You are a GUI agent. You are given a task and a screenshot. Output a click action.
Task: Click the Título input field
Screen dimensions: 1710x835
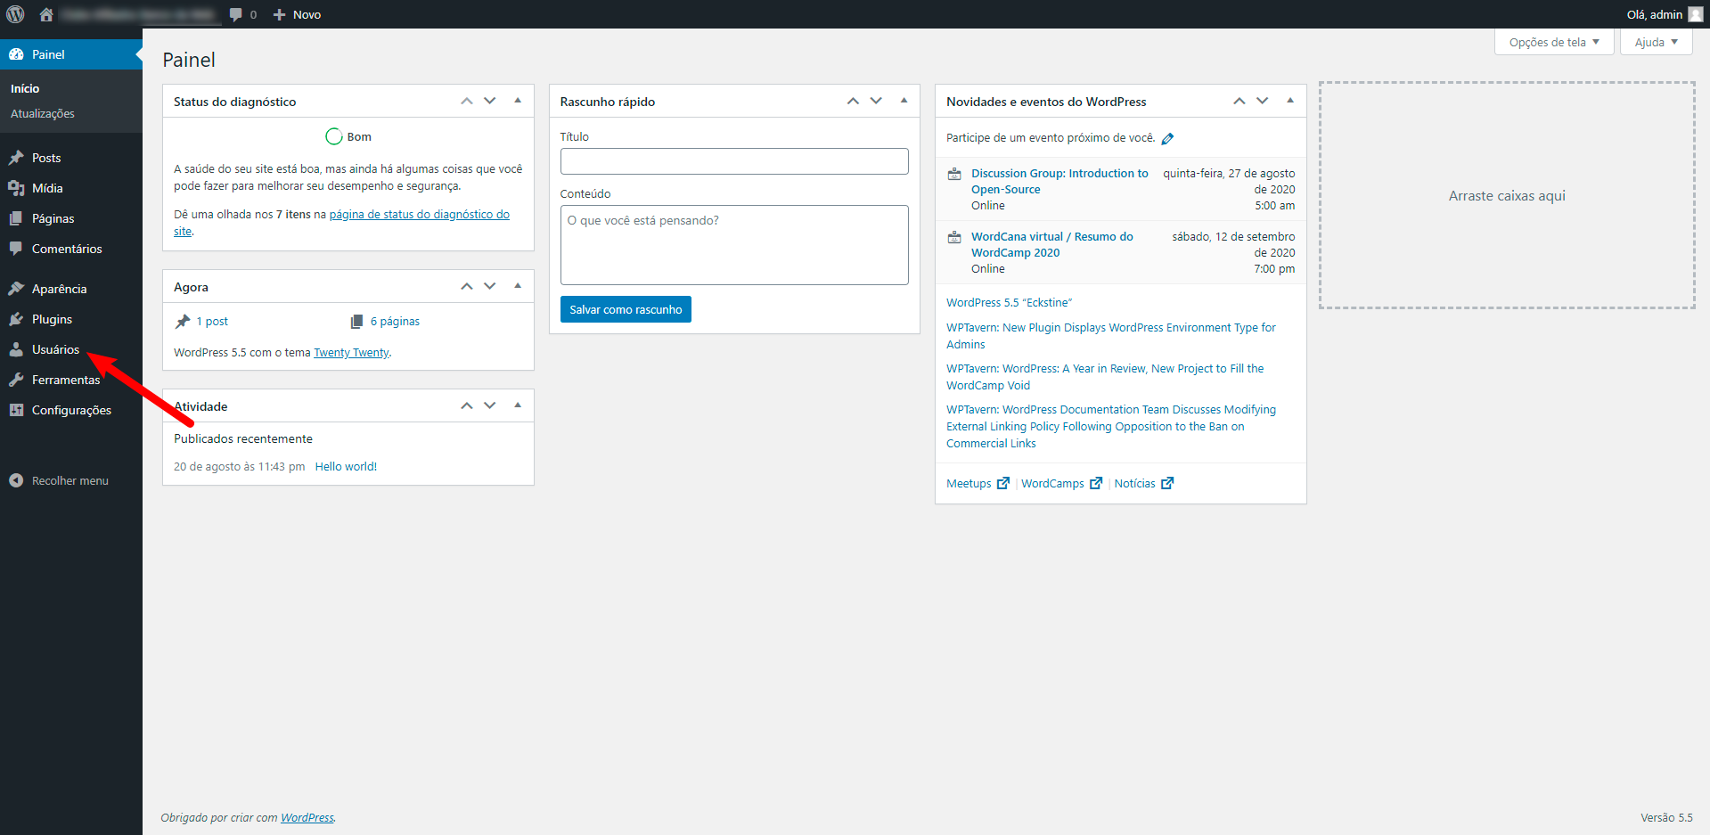click(x=733, y=161)
